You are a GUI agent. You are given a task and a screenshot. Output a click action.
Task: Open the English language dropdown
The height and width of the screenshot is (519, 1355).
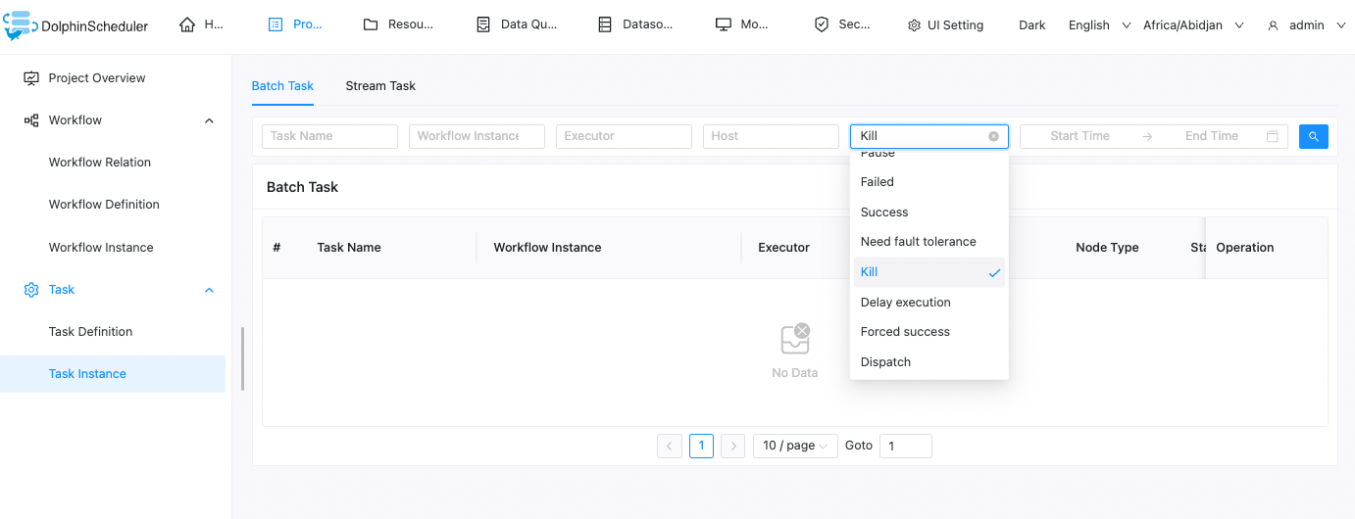point(1099,25)
